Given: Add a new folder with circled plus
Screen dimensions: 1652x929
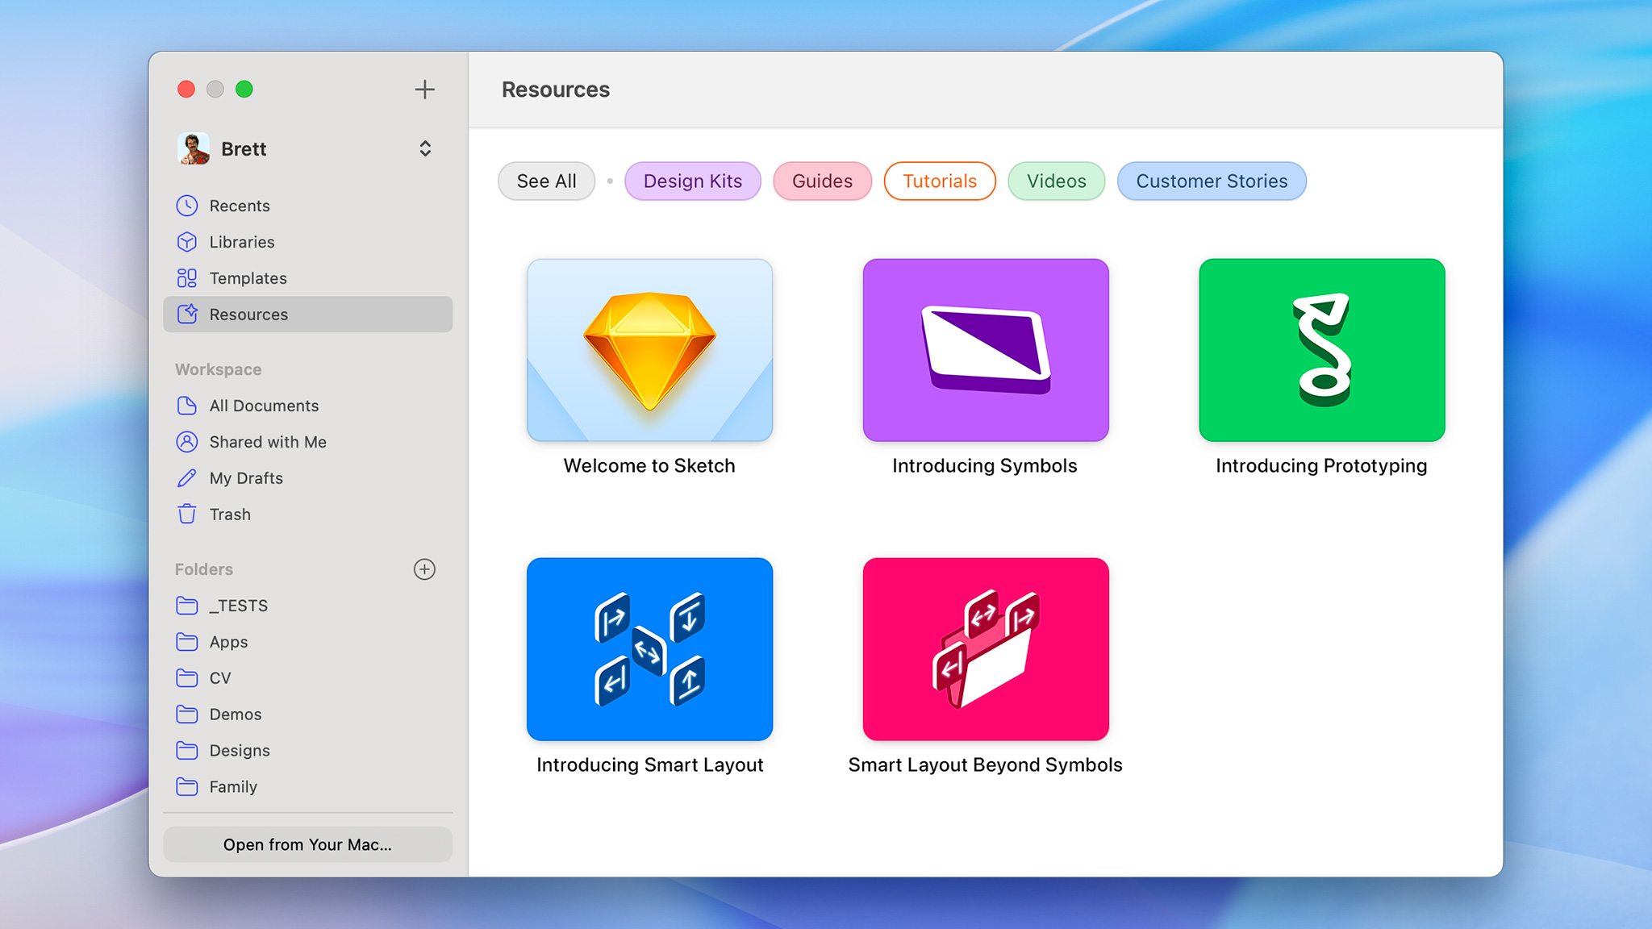Looking at the screenshot, I should 424,569.
